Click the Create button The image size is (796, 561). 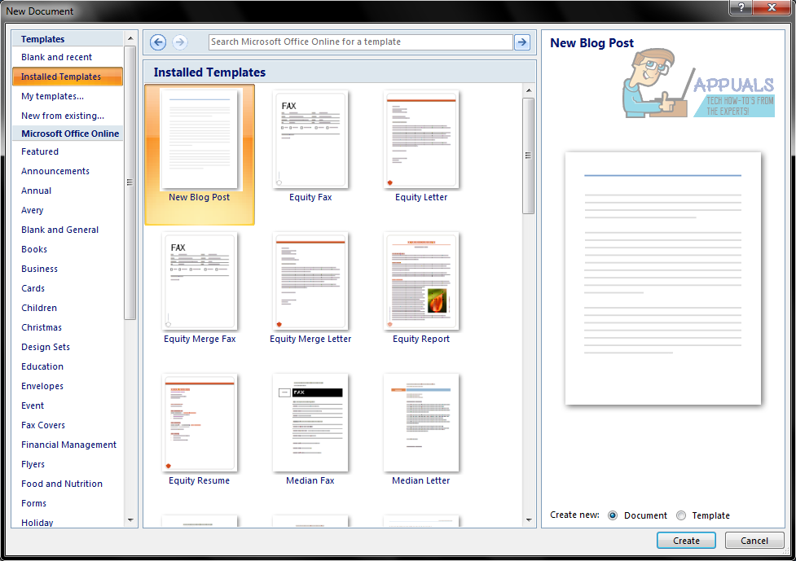click(686, 541)
